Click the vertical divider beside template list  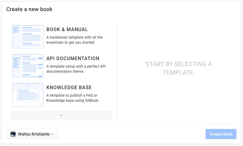[x=117, y=72]
